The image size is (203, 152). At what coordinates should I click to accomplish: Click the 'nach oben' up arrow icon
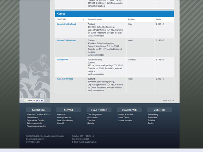pos(173,101)
